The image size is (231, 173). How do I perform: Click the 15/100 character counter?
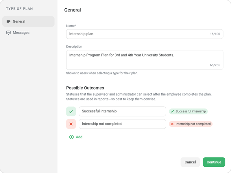(x=215, y=34)
